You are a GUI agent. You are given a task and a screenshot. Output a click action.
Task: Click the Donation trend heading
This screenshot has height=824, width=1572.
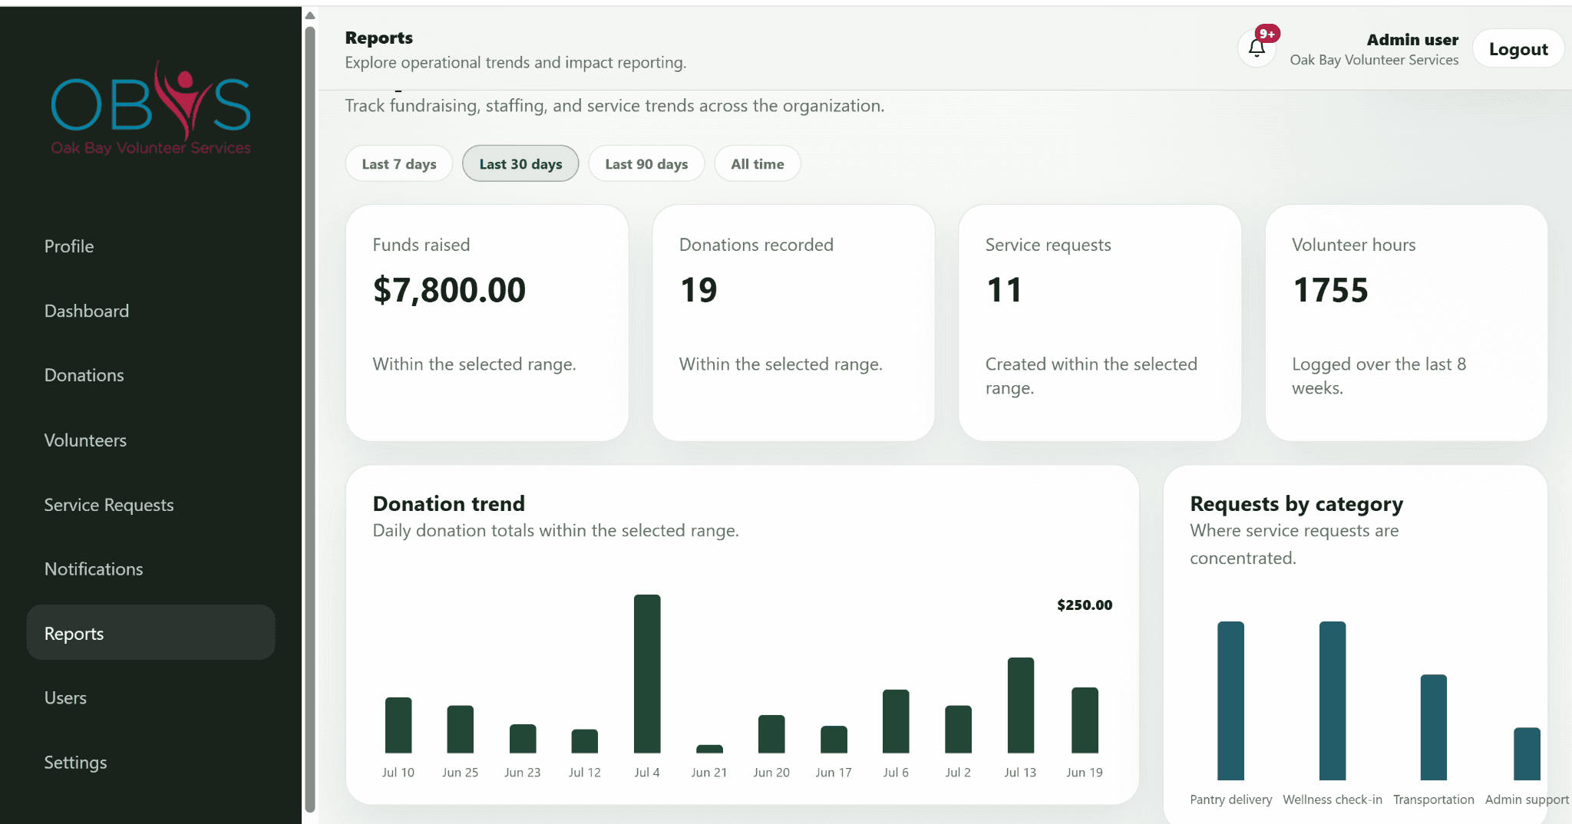click(x=449, y=503)
